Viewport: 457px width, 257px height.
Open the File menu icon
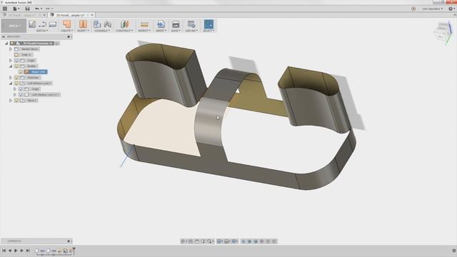click(15, 9)
